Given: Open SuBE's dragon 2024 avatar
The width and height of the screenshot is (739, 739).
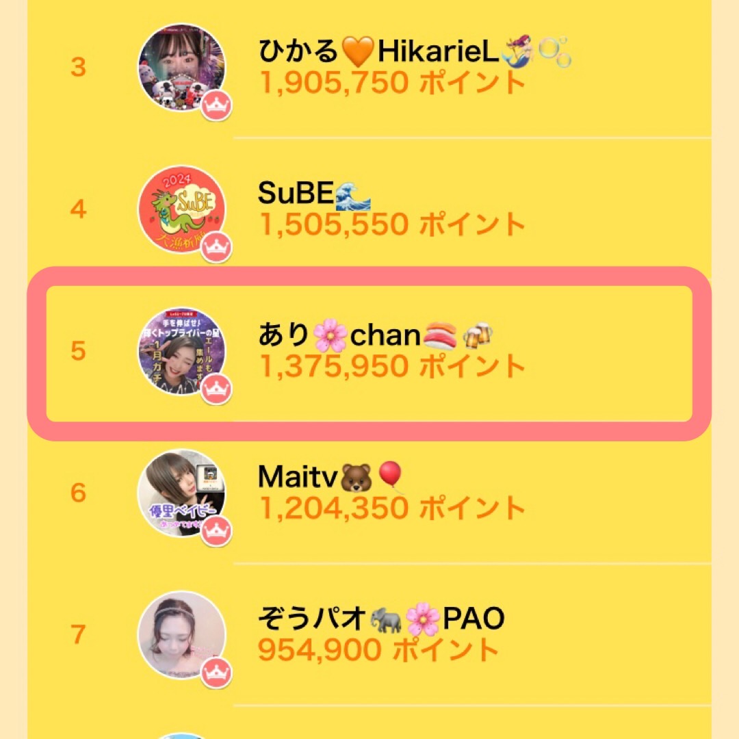Looking at the screenshot, I should pos(181,209).
